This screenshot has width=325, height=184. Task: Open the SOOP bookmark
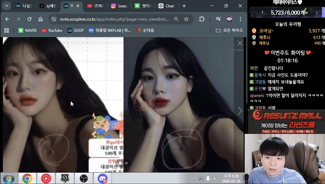pos(75,31)
